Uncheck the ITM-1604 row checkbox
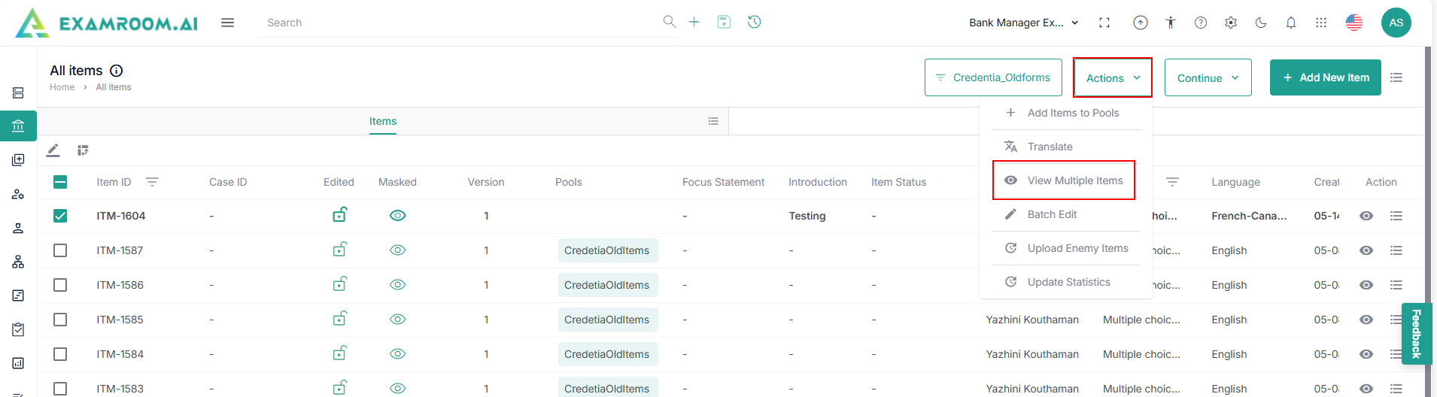Image resolution: width=1437 pixels, height=397 pixels. (60, 216)
